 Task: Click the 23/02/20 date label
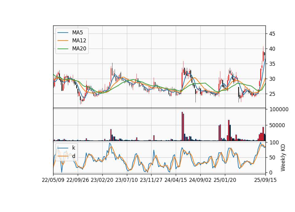(x=102, y=180)
